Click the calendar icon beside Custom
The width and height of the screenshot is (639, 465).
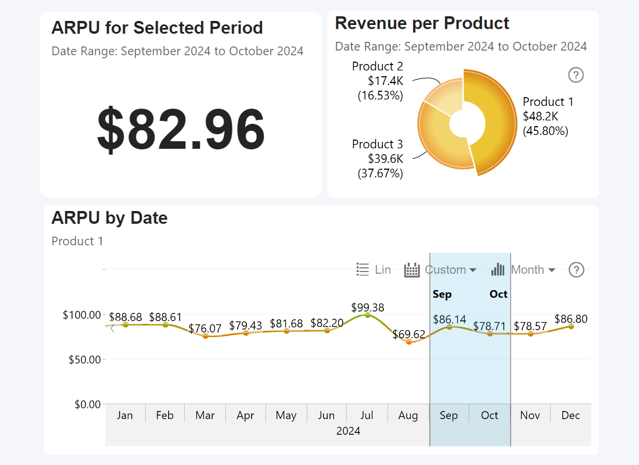[412, 270]
